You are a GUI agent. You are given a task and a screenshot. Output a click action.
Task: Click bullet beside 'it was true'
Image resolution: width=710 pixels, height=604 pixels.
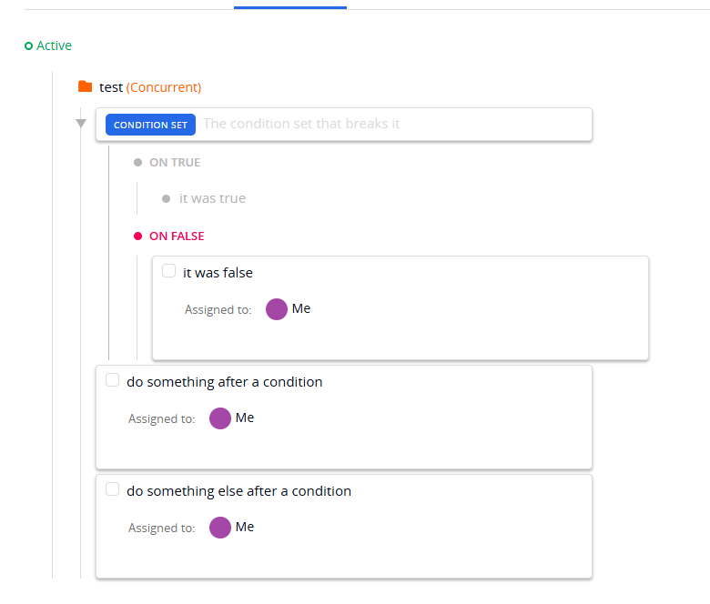pos(166,198)
